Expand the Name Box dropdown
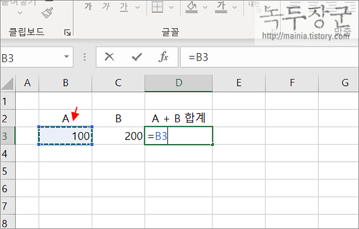Image resolution: width=359 pixels, height=229 pixels. (66, 57)
